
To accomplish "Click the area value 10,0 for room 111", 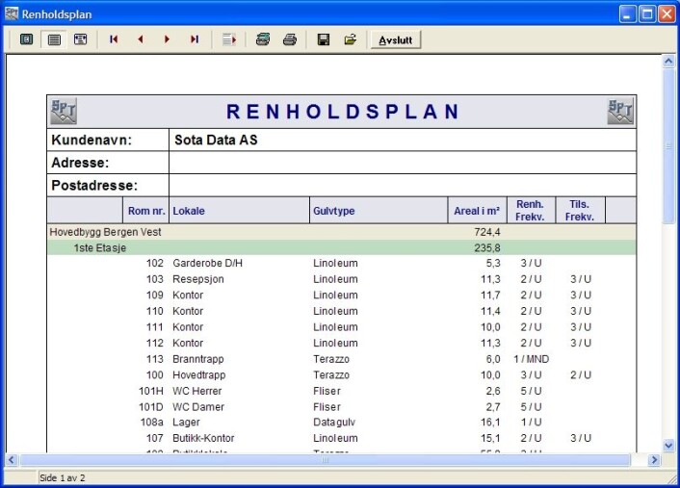I will (x=490, y=327).
